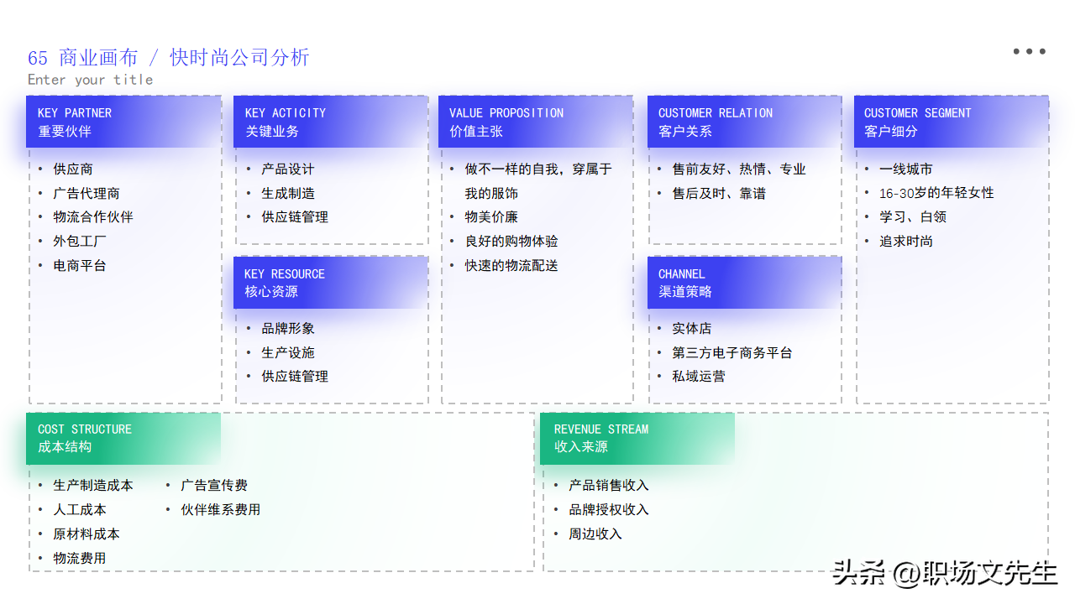Click the '供应商' bullet text

[x=73, y=169]
